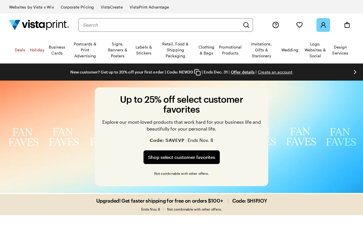
Task: Open the Holiday menu item
Action: tap(37, 50)
